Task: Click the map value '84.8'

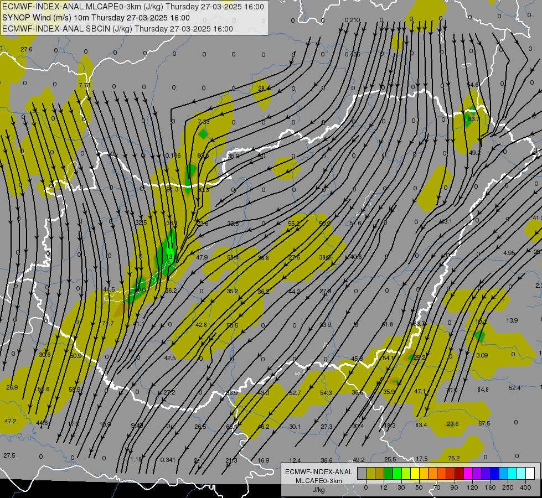Action: click(483, 390)
